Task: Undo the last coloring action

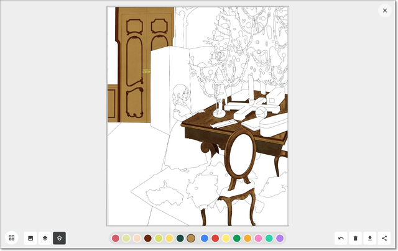Action: point(341,238)
